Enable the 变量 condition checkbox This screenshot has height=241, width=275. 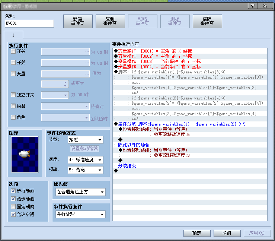pos(13,73)
